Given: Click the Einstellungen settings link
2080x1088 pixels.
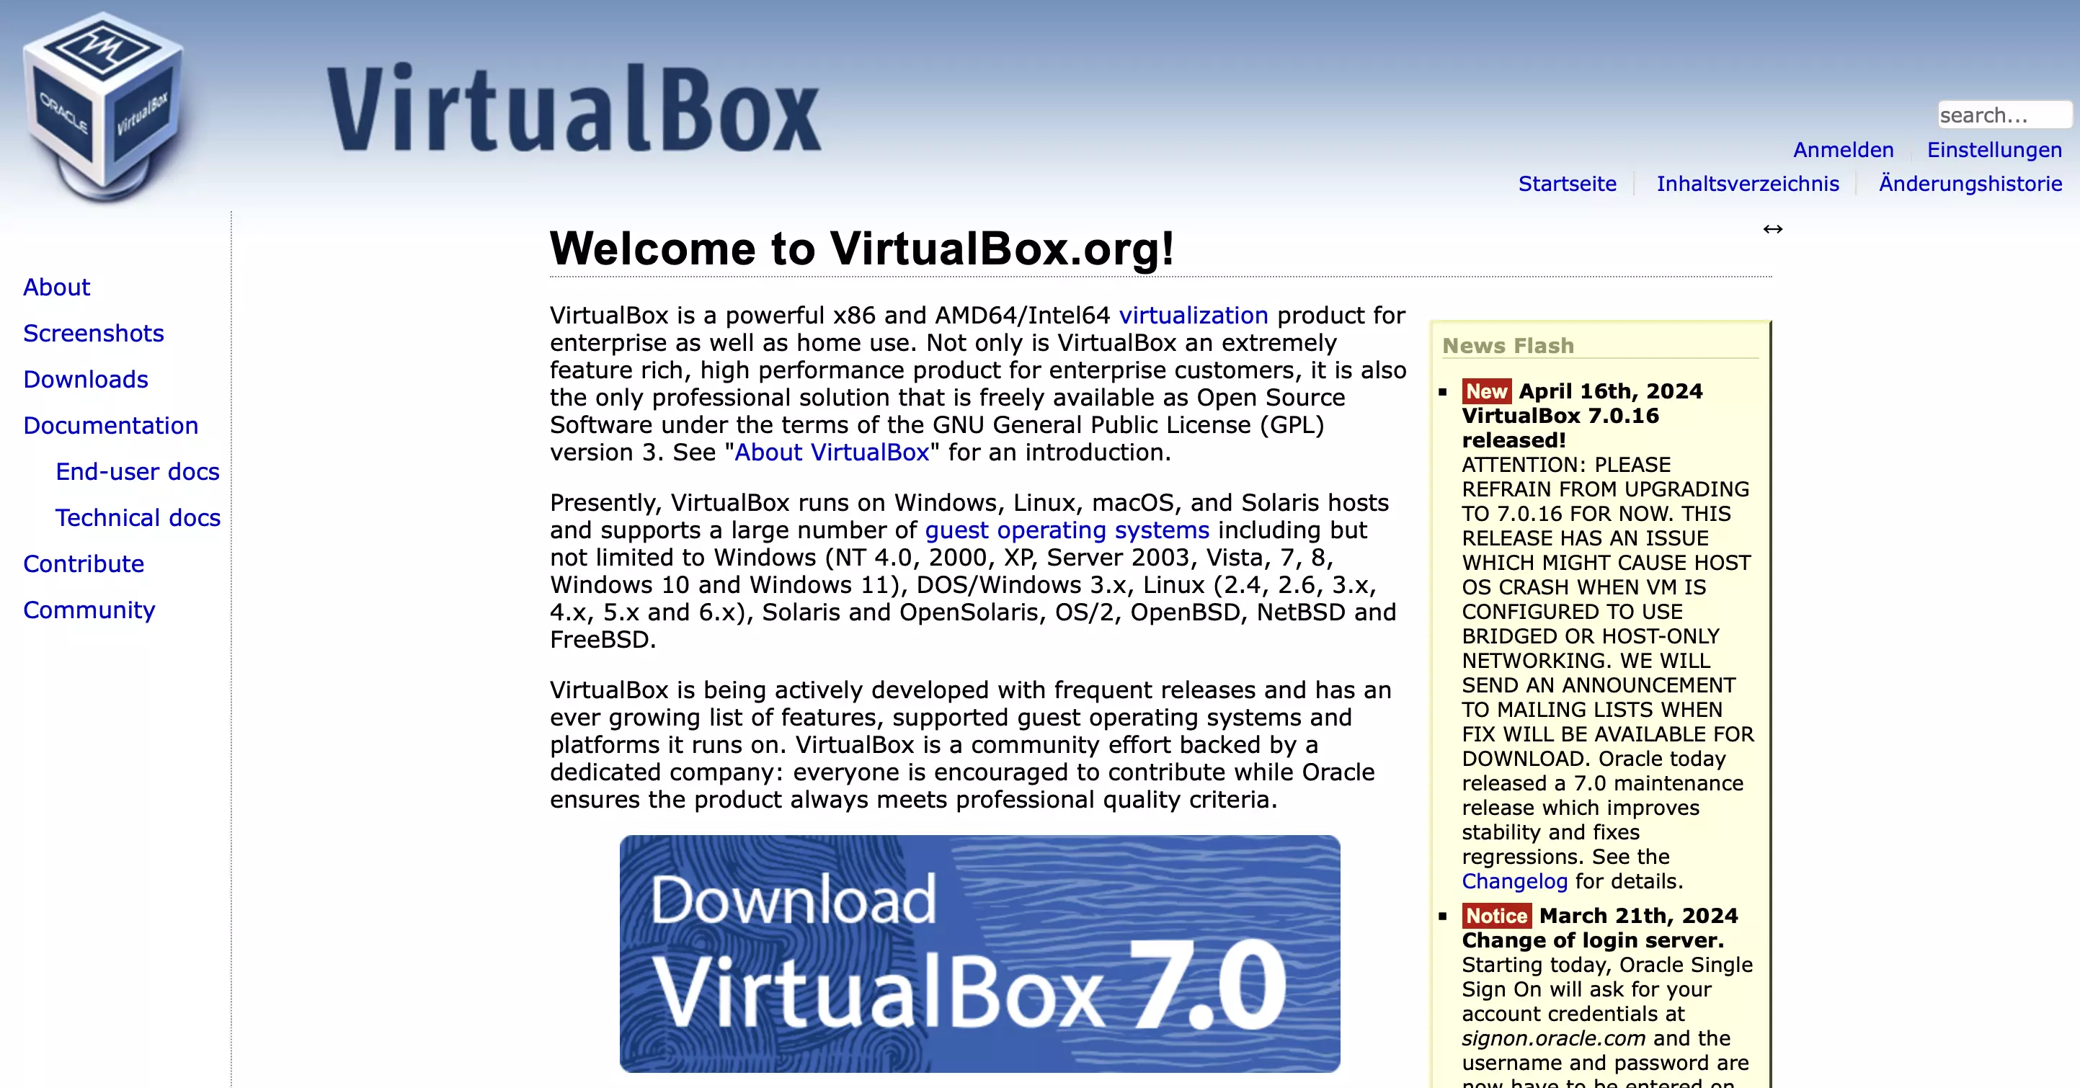Looking at the screenshot, I should tap(1996, 148).
